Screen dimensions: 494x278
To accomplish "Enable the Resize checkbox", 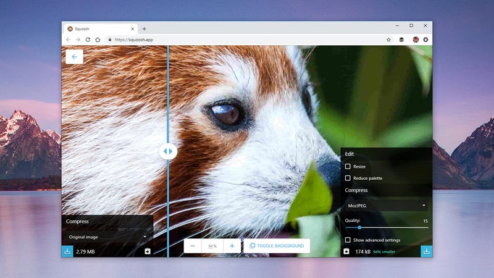I will pyautogui.click(x=348, y=166).
